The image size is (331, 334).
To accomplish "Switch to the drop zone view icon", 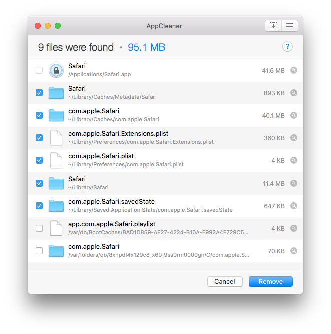I will coord(273,26).
